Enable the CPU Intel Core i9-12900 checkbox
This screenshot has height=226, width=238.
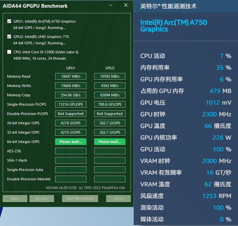(x=9, y=52)
